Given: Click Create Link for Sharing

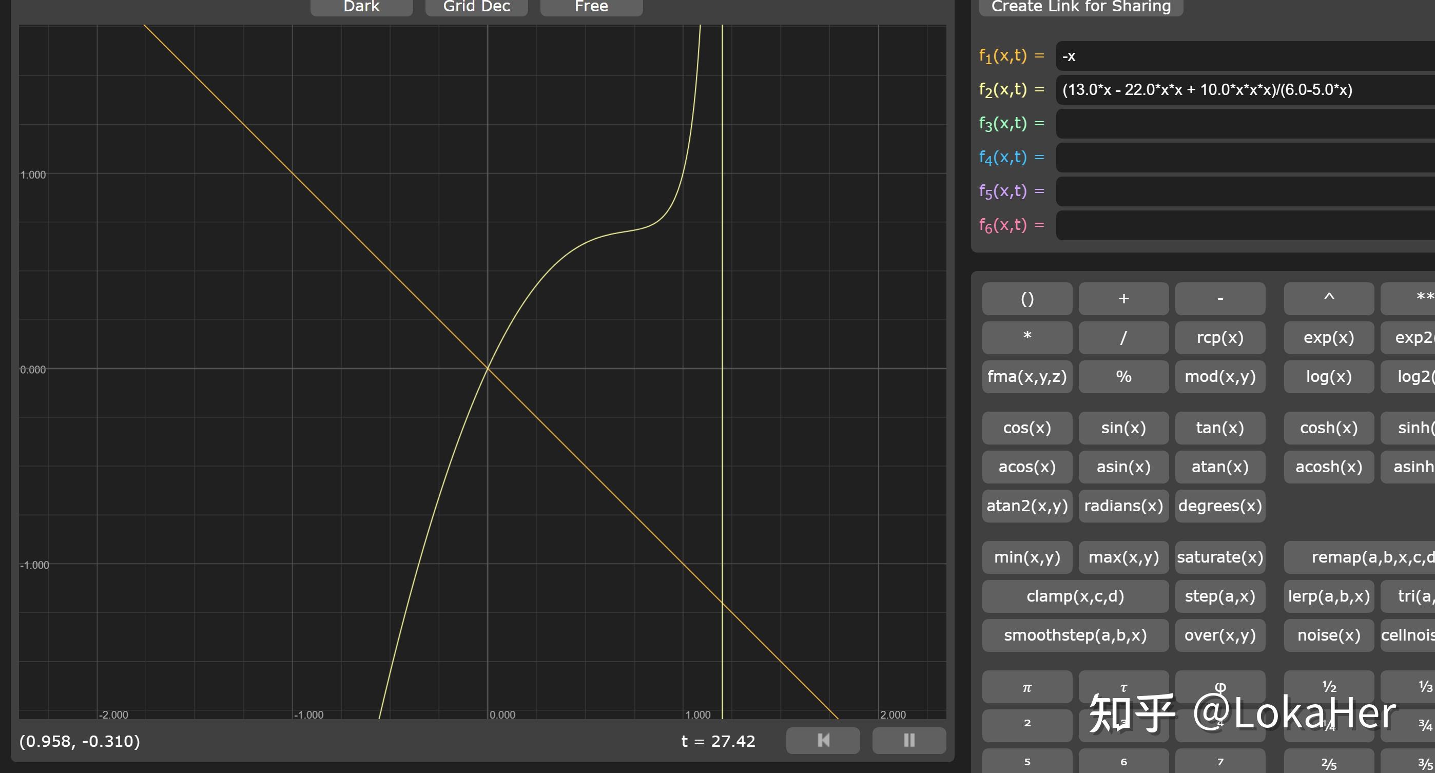Looking at the screenshot, I should (1081, 7).
